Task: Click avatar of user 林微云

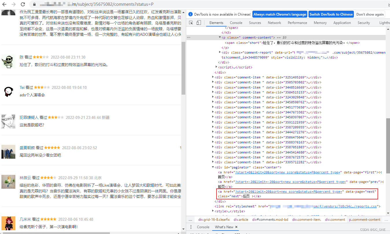Action: (x=8, y=182)
